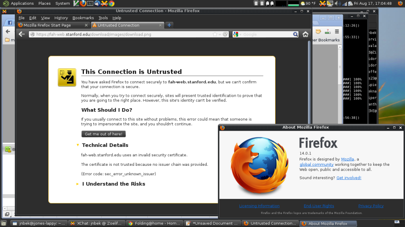This screenshot has height=227, width=405.
Task: Click the XChat tray icon in the panel
Action: (322, 3)
